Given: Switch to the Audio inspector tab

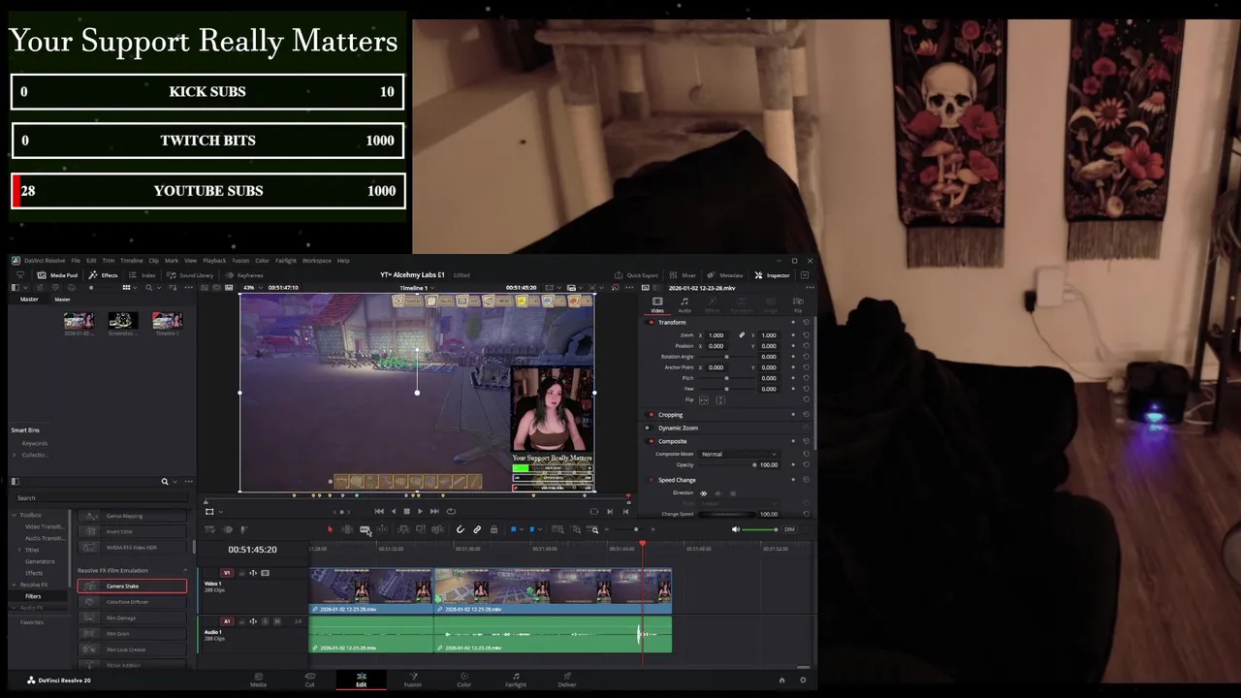Looking at the screenshot, I should coord(684,305).
